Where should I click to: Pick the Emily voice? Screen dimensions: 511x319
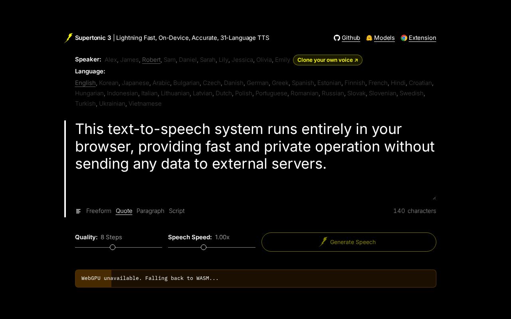[283, 60]
